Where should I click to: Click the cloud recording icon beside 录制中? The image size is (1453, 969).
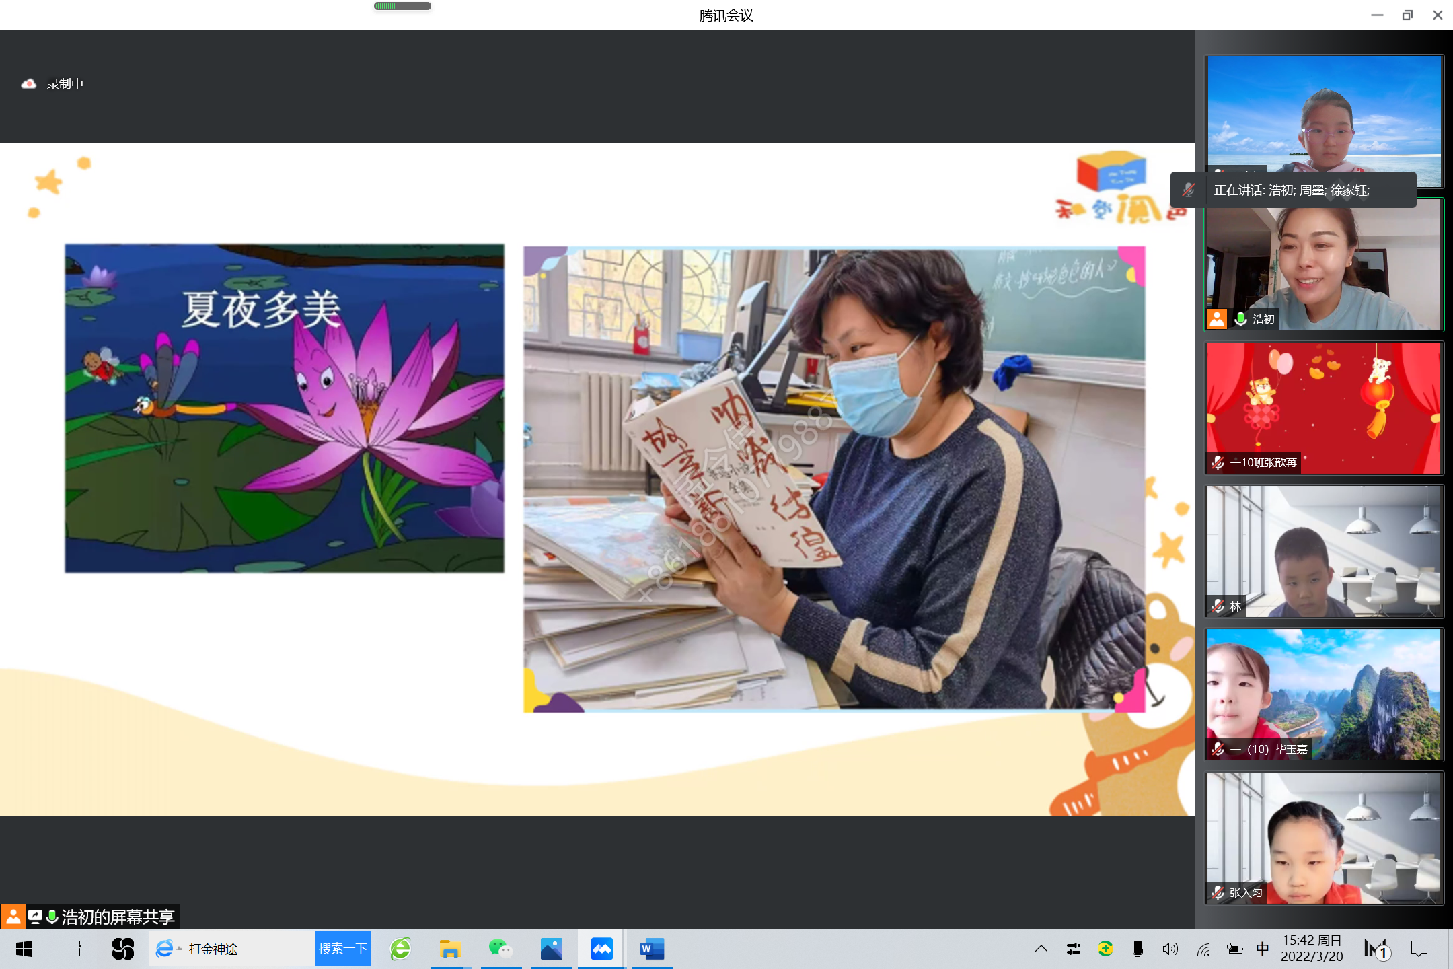28,84
